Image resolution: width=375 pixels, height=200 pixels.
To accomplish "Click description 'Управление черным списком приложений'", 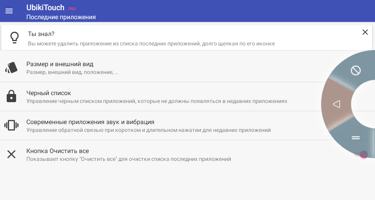I will [157, 101].
